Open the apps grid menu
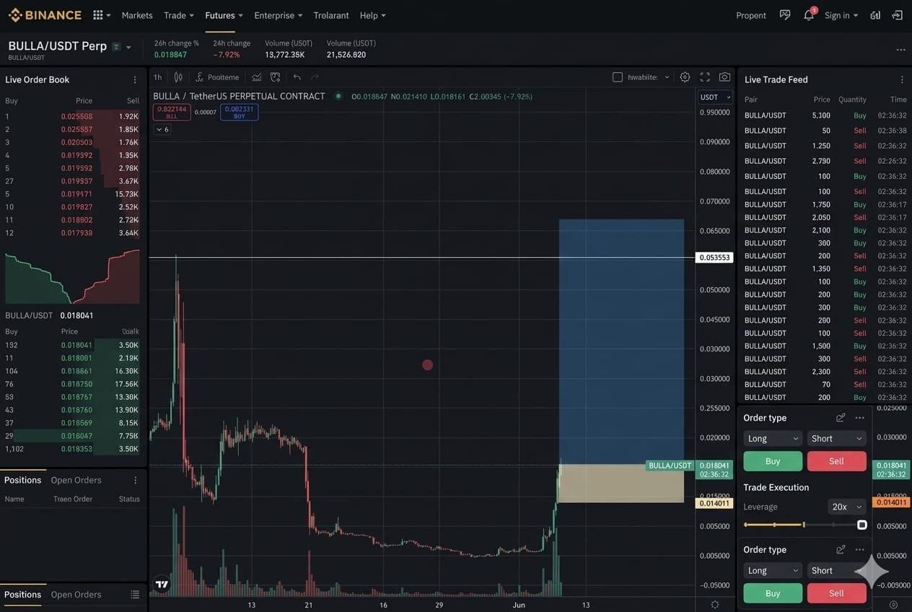 [x=98, y=15]
